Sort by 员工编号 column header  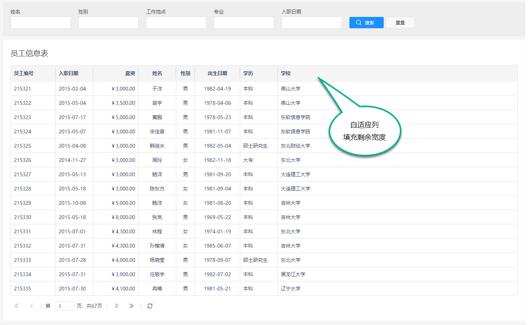[x=33, y=73]
